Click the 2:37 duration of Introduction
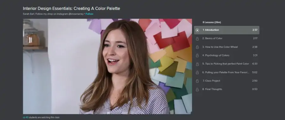Viewport: 285px width, 120px height. 255,30
